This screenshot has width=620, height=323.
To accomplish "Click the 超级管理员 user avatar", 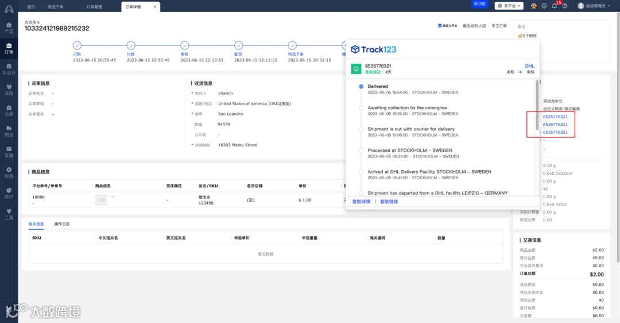I will pos(580,6).
